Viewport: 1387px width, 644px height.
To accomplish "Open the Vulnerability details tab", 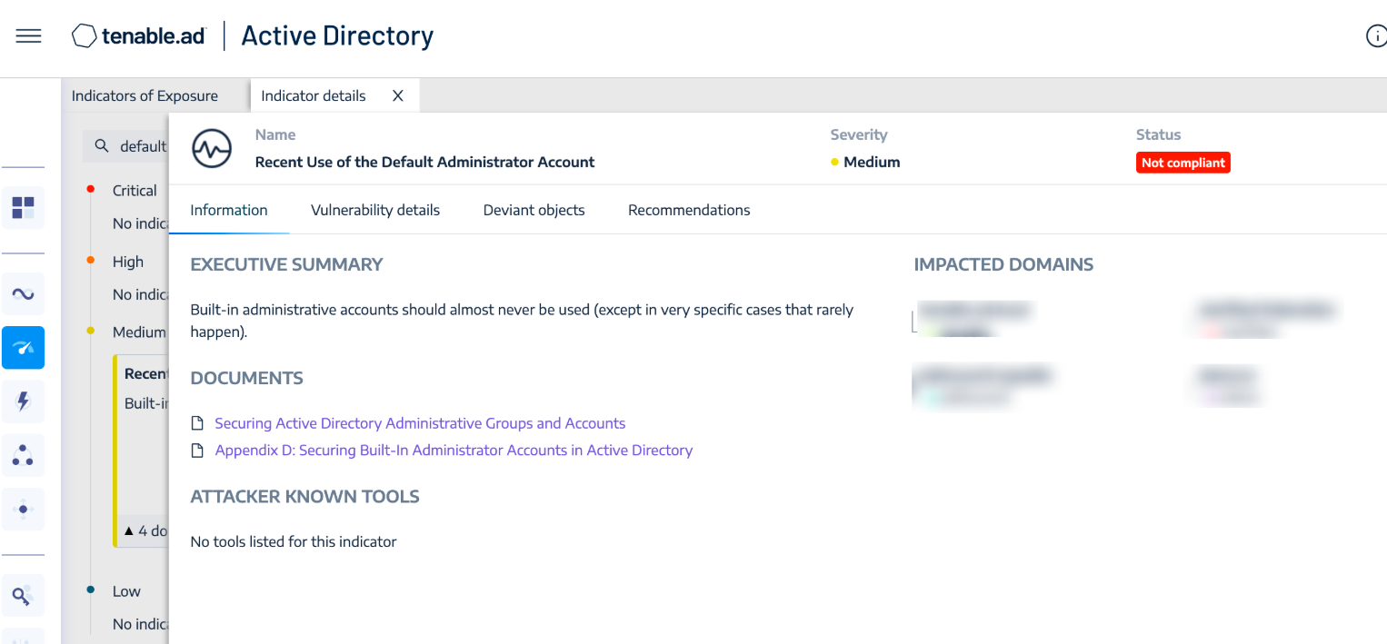I will point(374,210).
